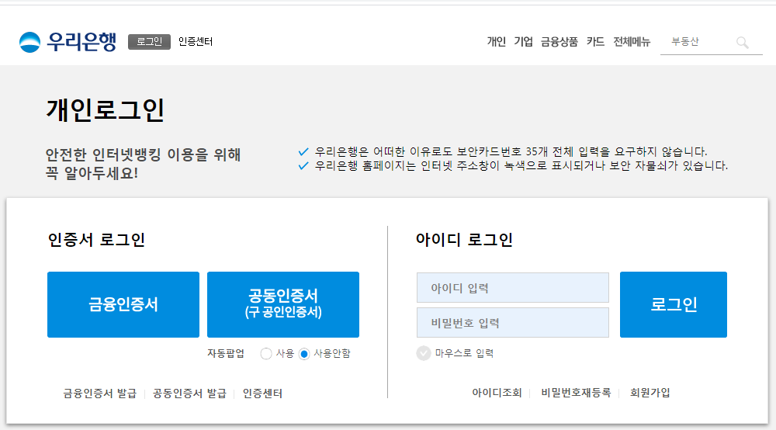This screenshot has height=430, width=776.
Task: Click the 안전한 인터넷뱅킹 이용을 위해 text
Action: [143, 155]
